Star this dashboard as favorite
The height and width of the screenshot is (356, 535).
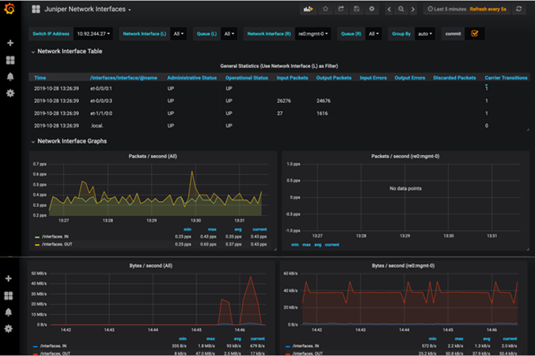click(x=325, y=10)
